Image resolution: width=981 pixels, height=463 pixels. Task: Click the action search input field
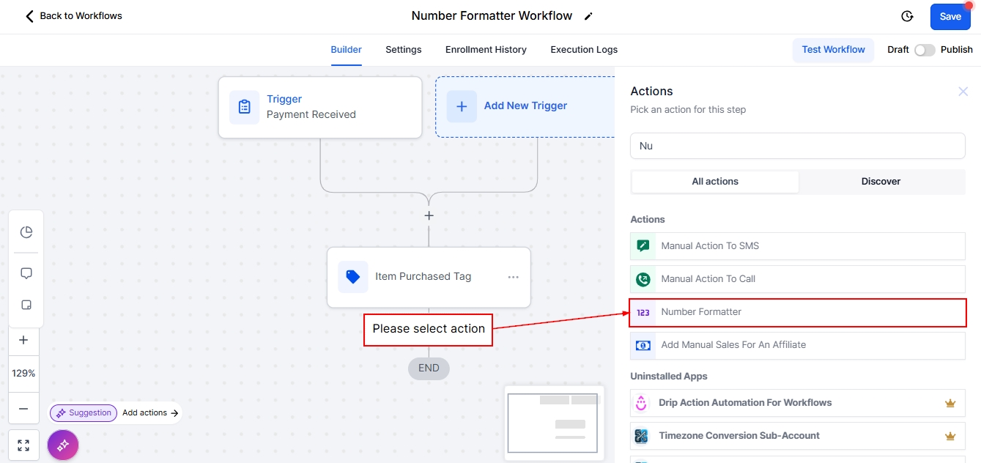pos(797,146)
